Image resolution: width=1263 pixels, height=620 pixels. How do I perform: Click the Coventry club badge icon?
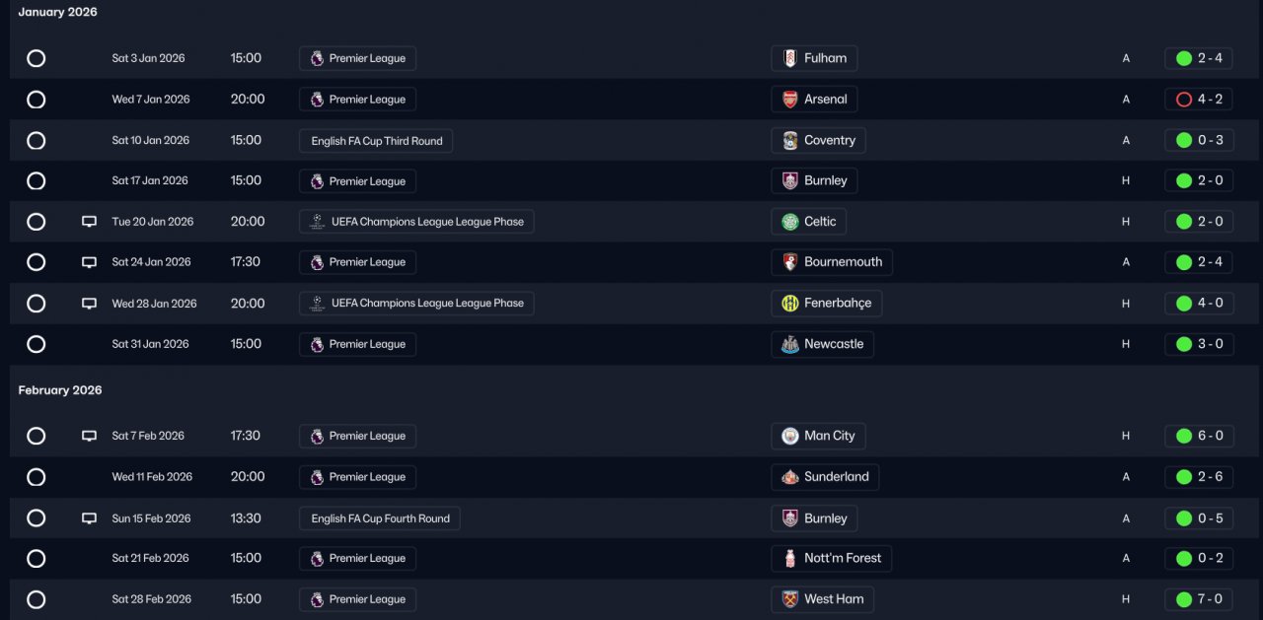789,140
